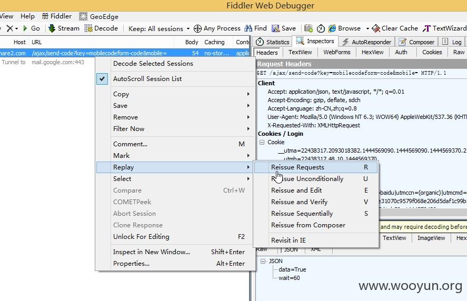Open the Help menu

tap(27, 16)
